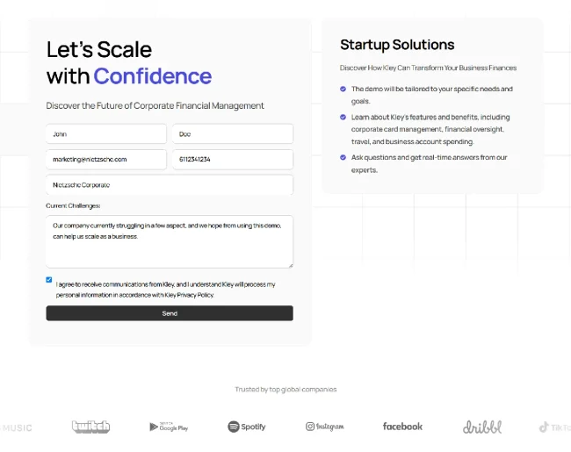Click the email field with marketing address
Viewport: 571px width, 452px height.
(106, 160)
